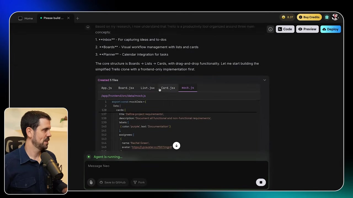Close the 'Please build' tab

pyautogui.click(x=68, y=18)
